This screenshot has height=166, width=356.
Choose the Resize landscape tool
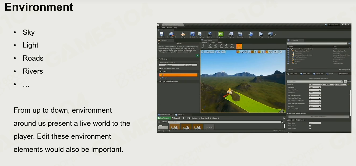(232, 46)
